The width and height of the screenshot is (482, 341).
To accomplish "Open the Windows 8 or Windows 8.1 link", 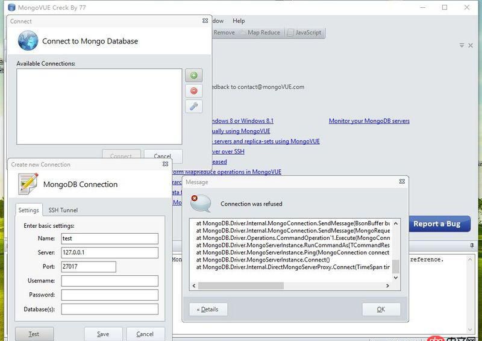I will coord(243,121).
